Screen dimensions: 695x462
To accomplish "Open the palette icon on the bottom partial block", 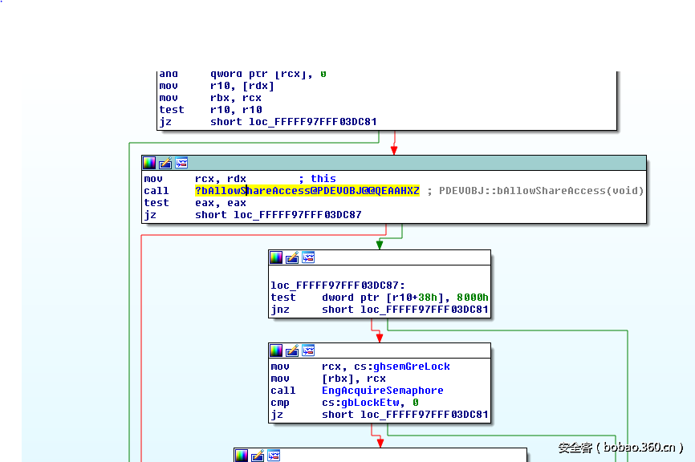I will pos(242,455).
